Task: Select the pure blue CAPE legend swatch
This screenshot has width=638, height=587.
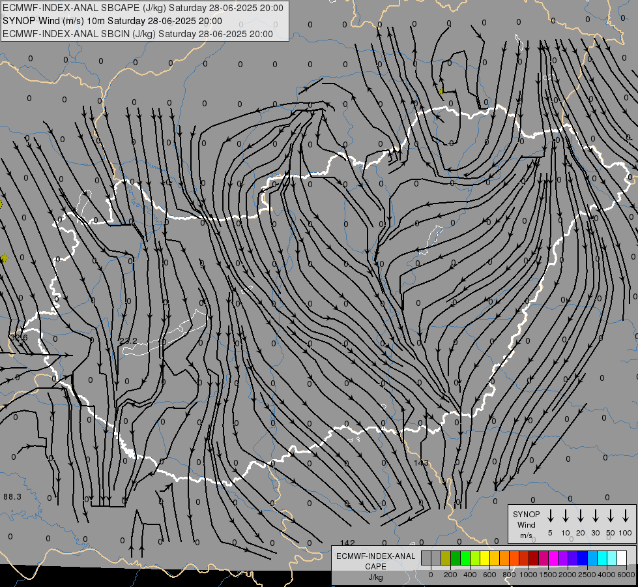Action: 583,558
